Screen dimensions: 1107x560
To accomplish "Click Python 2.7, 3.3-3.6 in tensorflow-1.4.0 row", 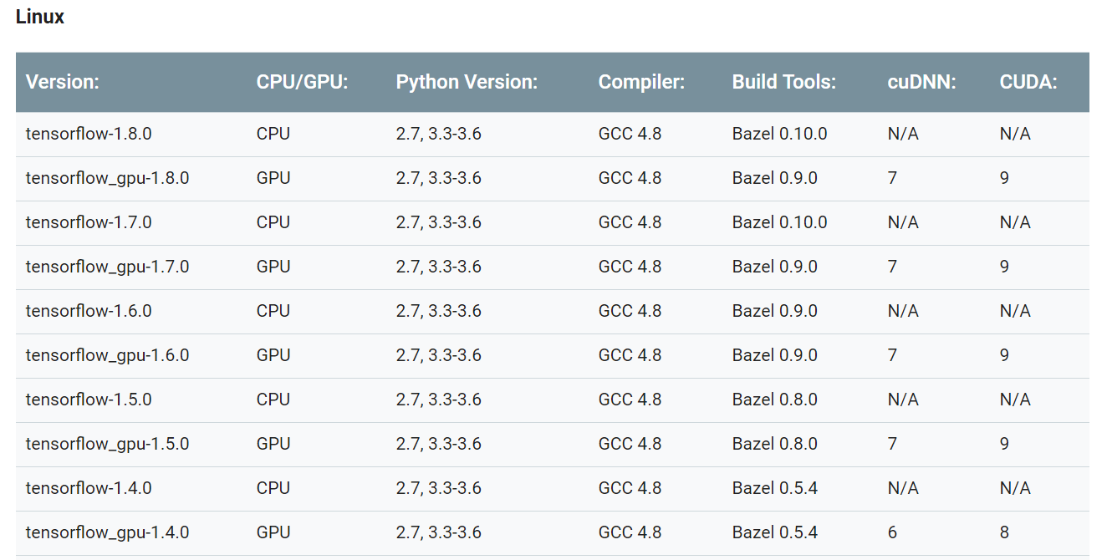I will (x=439, y=488).
